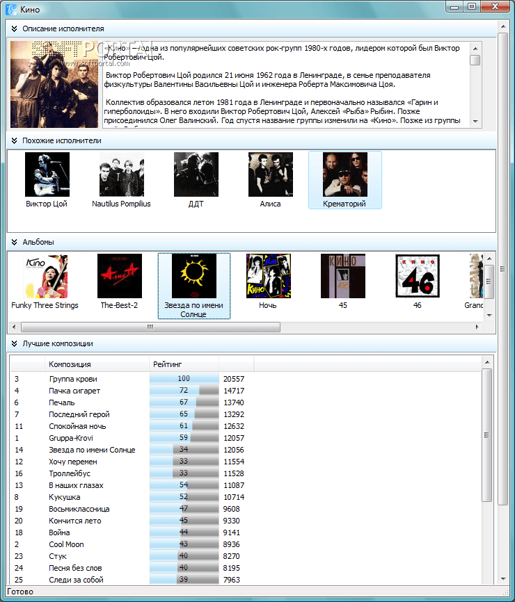Click the albums horizontal scrollbar left arrow
Screen dimensions: 515x602
point(14,327)
